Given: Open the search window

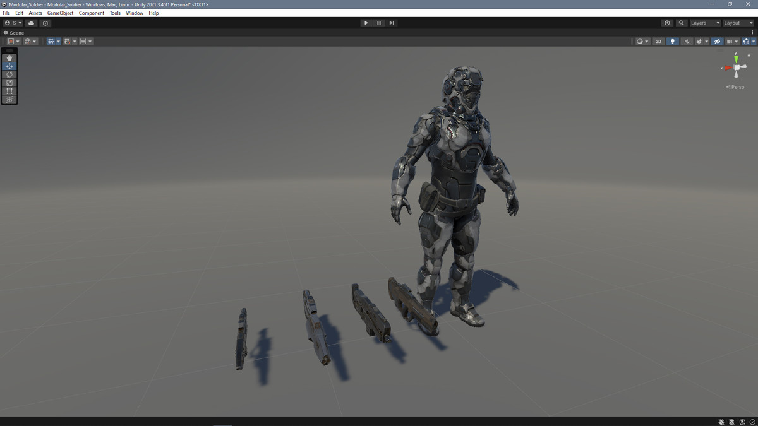Looking at the screenshot, I should click(x=681, y=23).
